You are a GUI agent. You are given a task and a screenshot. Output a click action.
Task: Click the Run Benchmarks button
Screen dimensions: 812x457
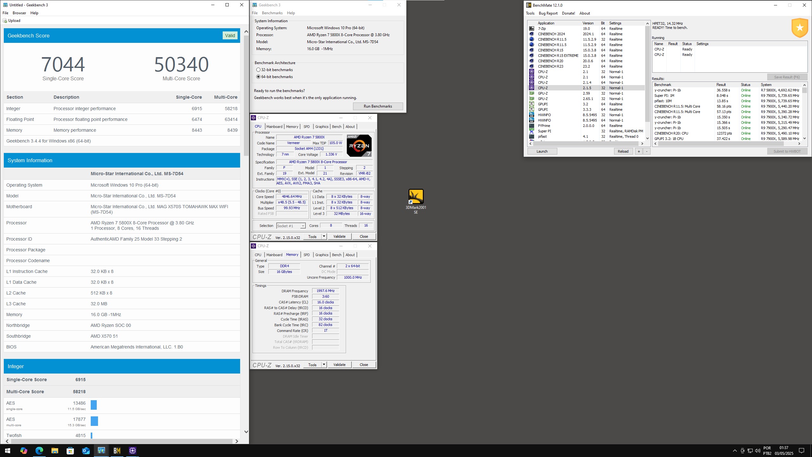pos(378,106)
